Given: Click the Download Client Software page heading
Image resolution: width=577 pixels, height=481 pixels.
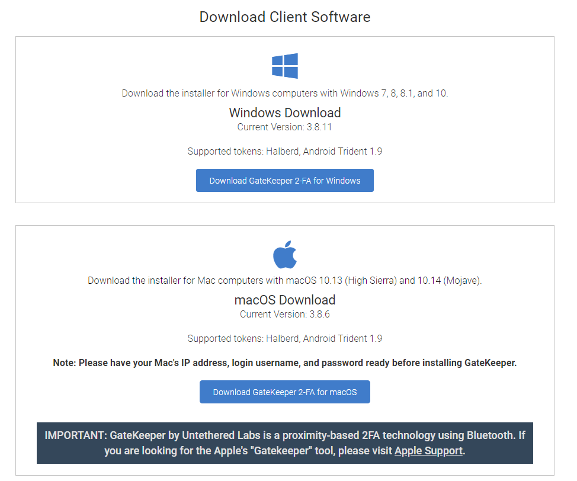Looking at the screenshot, I should [x=285, y=17].
